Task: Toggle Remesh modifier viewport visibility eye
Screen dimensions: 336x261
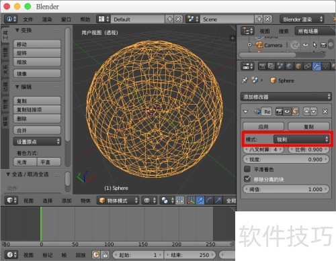Action: (x=287, y=111)
